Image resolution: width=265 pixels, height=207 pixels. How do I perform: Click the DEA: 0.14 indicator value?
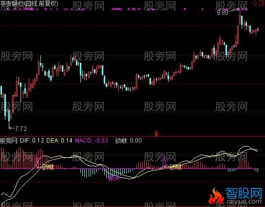(x=59, y=141)
